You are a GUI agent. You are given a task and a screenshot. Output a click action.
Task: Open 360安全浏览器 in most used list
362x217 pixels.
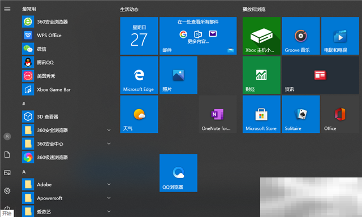pos(67,21)
